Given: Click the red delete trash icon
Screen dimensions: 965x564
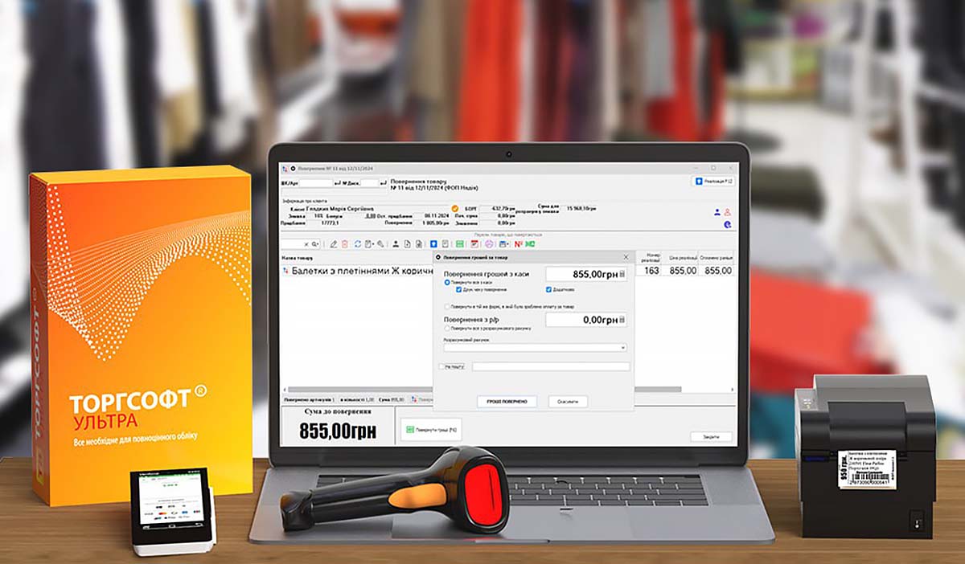Looking at the screenshot, I should pyautogui.click(x=345, y=243).
